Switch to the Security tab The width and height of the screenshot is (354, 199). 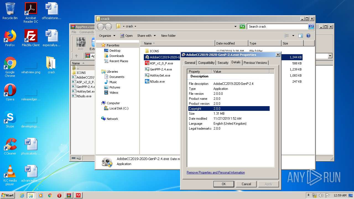(223, 63)
